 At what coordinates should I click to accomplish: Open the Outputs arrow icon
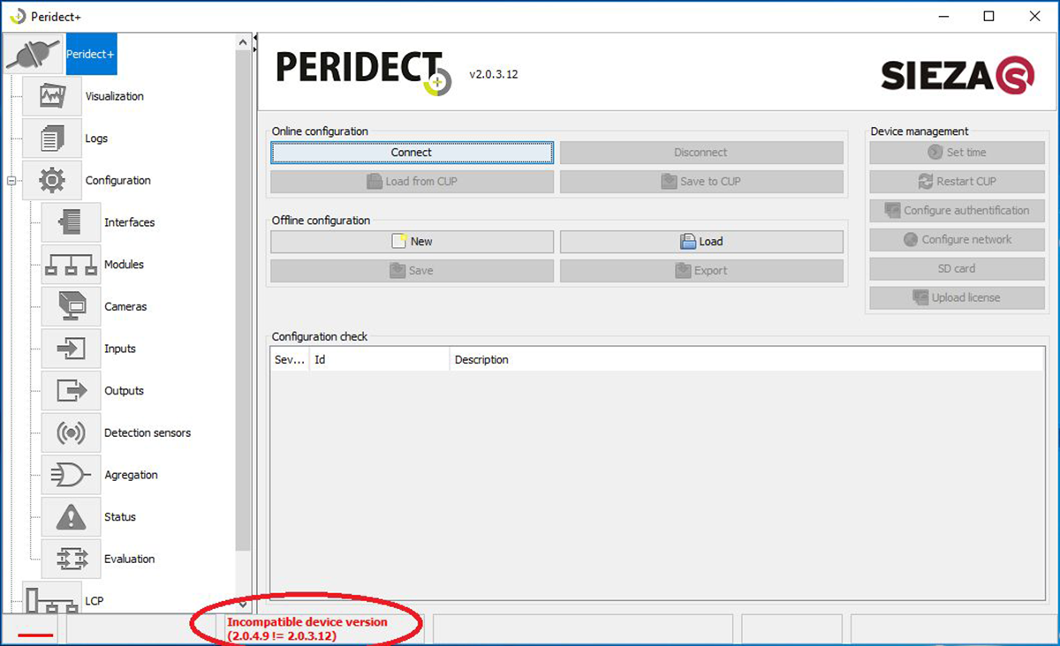coord(71,391)
